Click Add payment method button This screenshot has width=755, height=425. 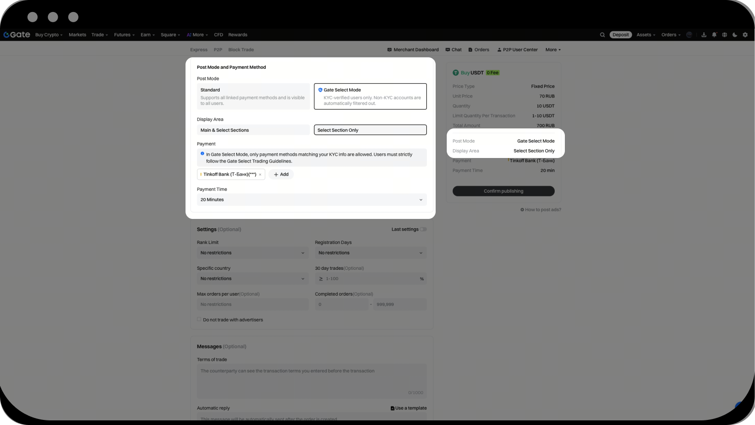(281, 175)
